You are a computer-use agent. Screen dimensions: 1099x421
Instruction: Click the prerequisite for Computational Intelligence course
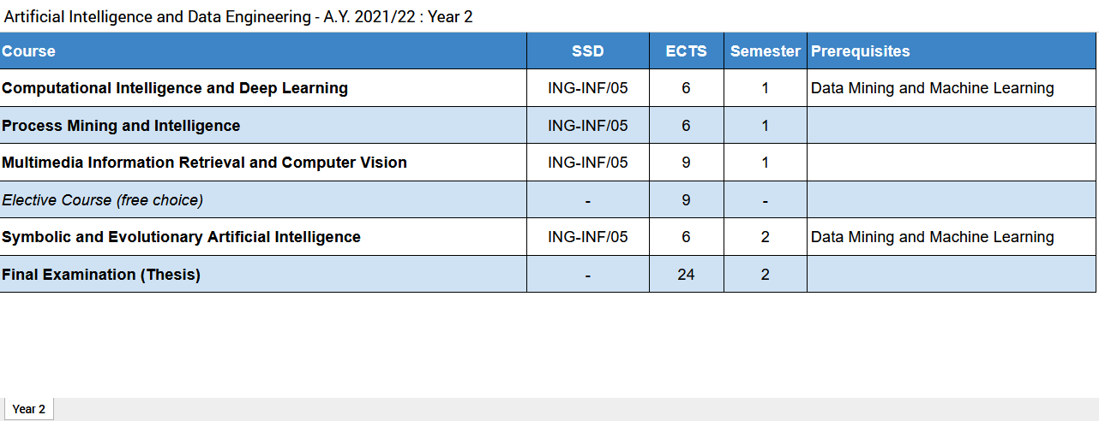[932, 88]
